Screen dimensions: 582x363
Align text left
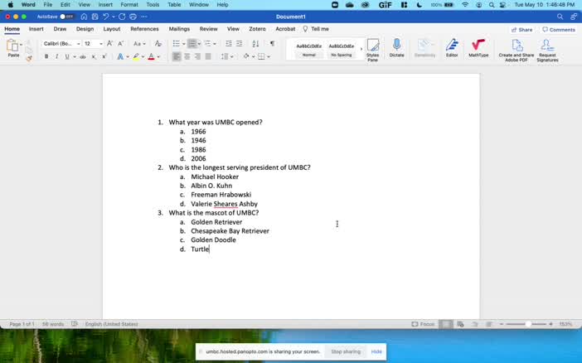point(177,57)
